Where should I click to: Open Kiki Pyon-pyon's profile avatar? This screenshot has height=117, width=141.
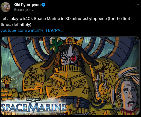click(x=5, y=7)
